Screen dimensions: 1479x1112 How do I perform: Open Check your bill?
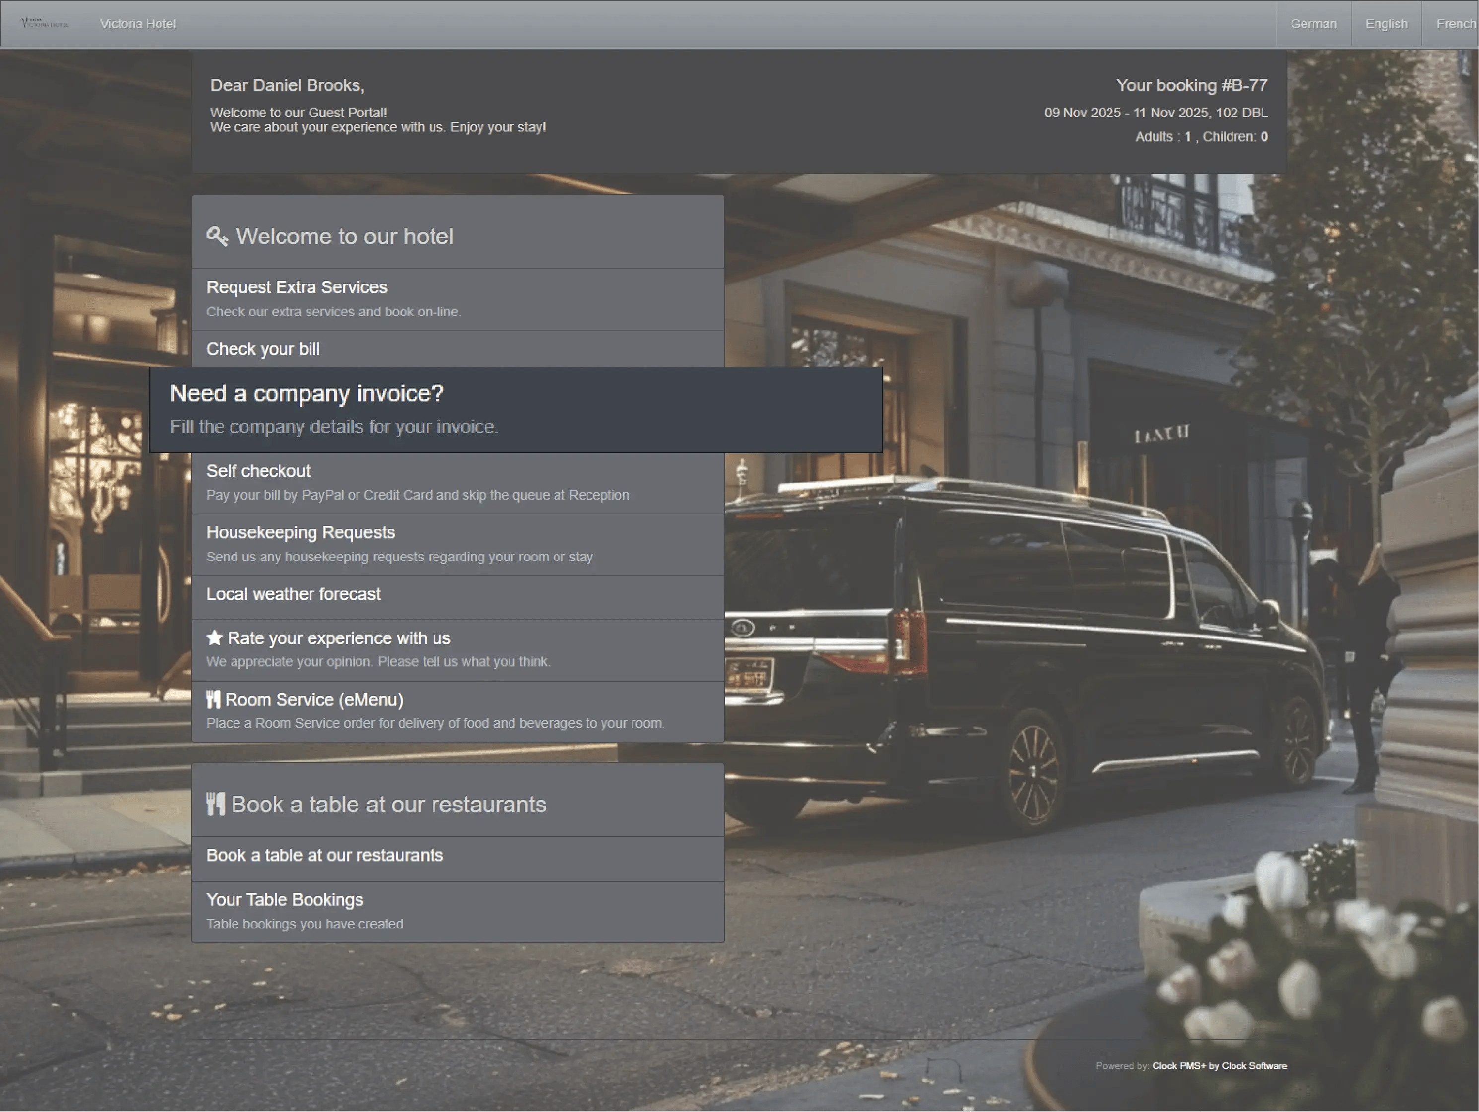pyautogui.click(x=263, y=349)
